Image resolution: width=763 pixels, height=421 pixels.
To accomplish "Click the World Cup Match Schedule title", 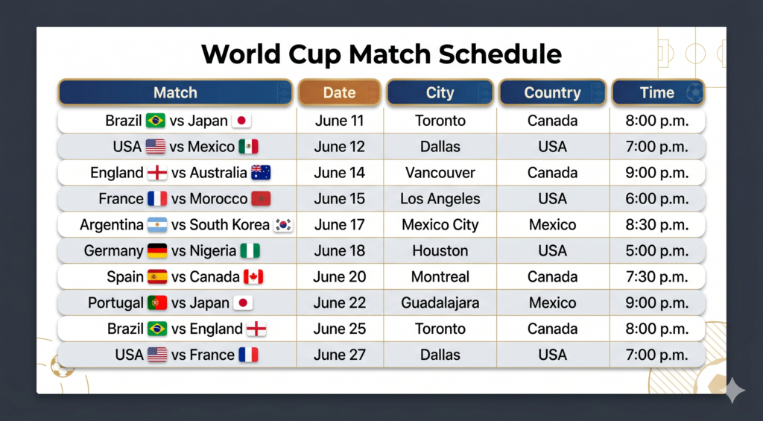I will click(381, 54).
